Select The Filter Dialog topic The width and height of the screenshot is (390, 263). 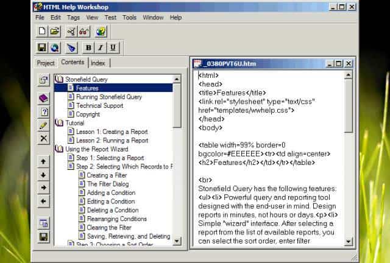[108, 184]
